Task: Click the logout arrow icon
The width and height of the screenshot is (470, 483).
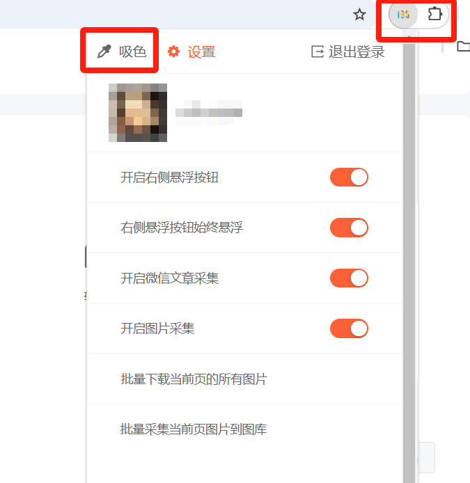Action: pos(318,52)
